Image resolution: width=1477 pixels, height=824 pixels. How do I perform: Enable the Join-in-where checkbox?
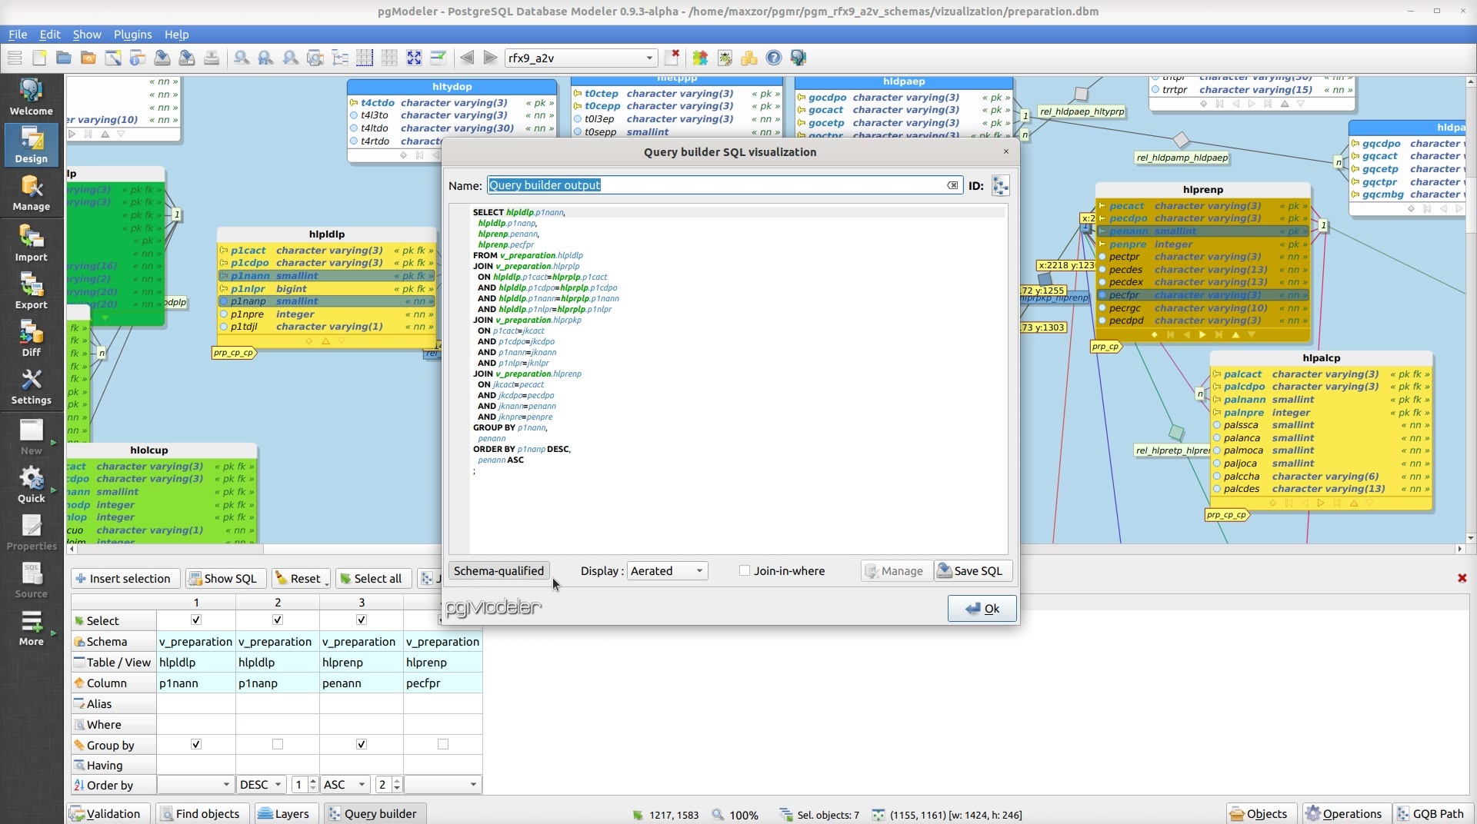coord(745,570)
